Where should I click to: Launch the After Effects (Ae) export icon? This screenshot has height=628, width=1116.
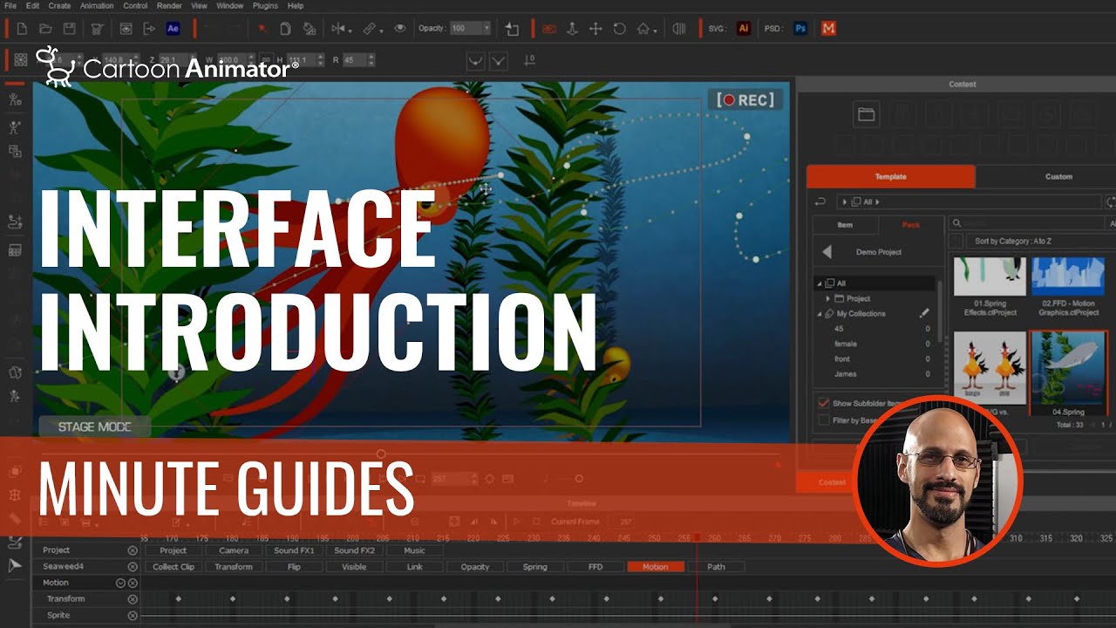173,29
